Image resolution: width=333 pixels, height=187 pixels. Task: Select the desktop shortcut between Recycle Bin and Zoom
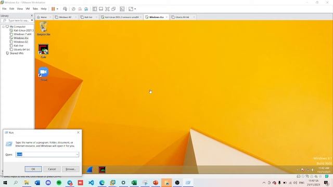coord(44,51)
